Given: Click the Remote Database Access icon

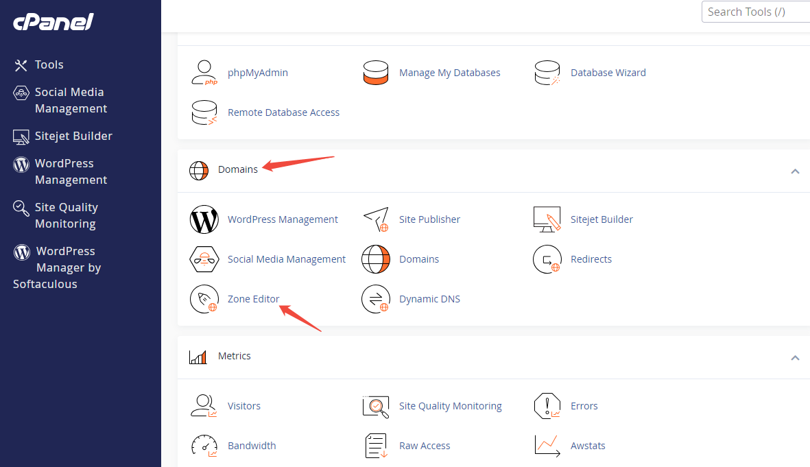Looking at the screenshot, I should 204,112.
